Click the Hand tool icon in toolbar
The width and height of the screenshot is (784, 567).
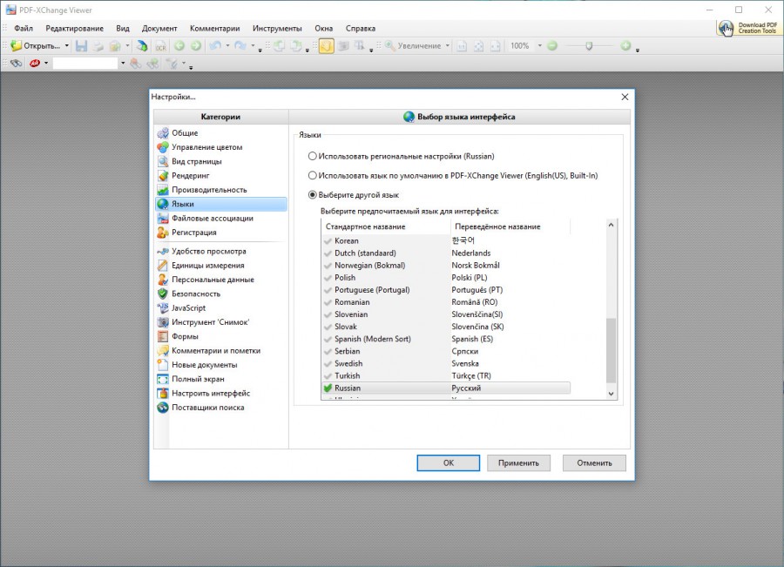(325, 45)
